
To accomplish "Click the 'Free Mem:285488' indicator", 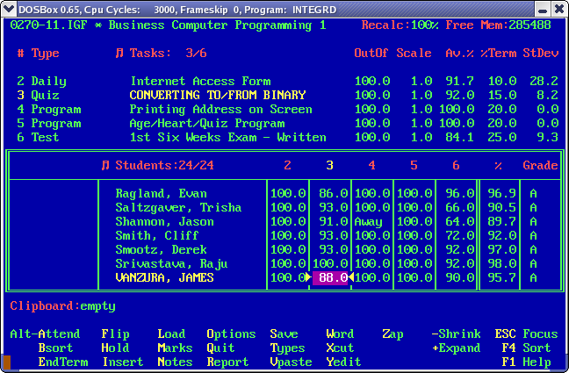I will 498,25.
